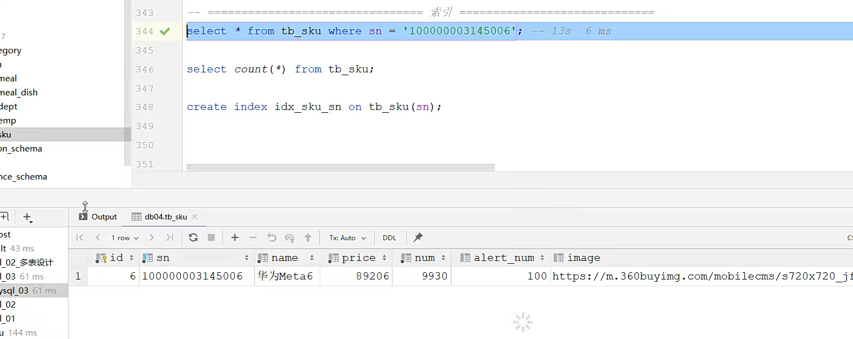This screenshot has width=853, height=339.
Task: Click the green checkmark on line 344
Action: (165, 31)
